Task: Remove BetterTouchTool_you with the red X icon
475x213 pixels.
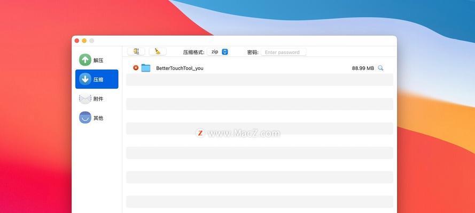Action: pyautogui.click(x=136, y=68)
